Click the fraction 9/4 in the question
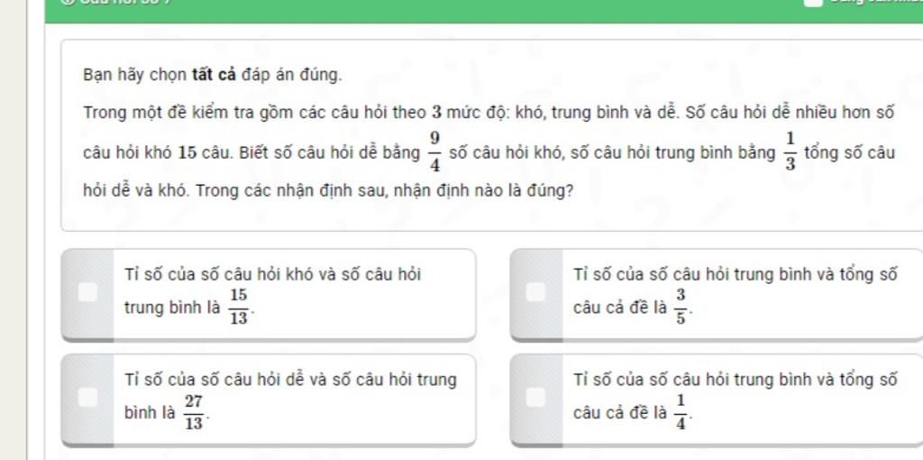 tap(434, 152)
